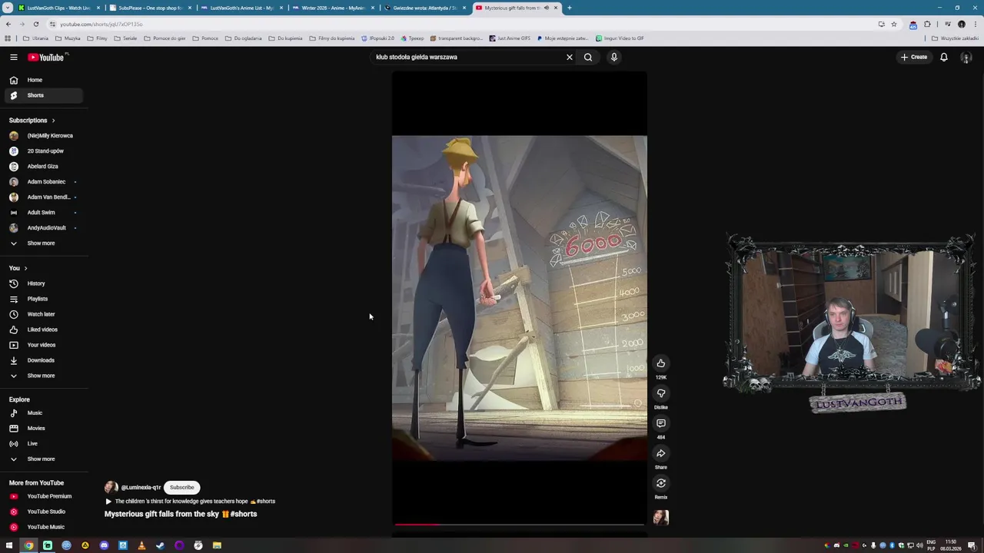Open VLC from the taskbar
This screenshot has height=553, width=984.
click(141, 545)
